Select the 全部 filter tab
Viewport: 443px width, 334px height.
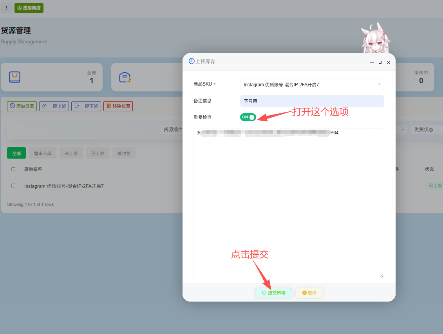point(16,154)
